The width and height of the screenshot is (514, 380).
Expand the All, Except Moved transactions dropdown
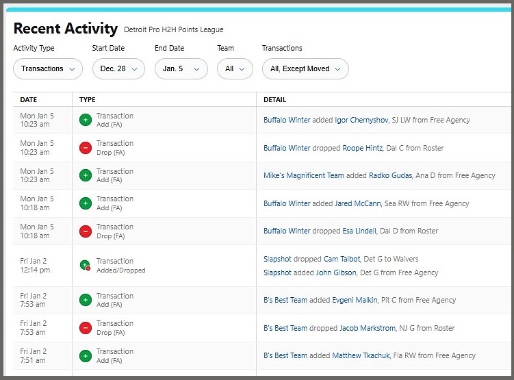click(305, 68)
